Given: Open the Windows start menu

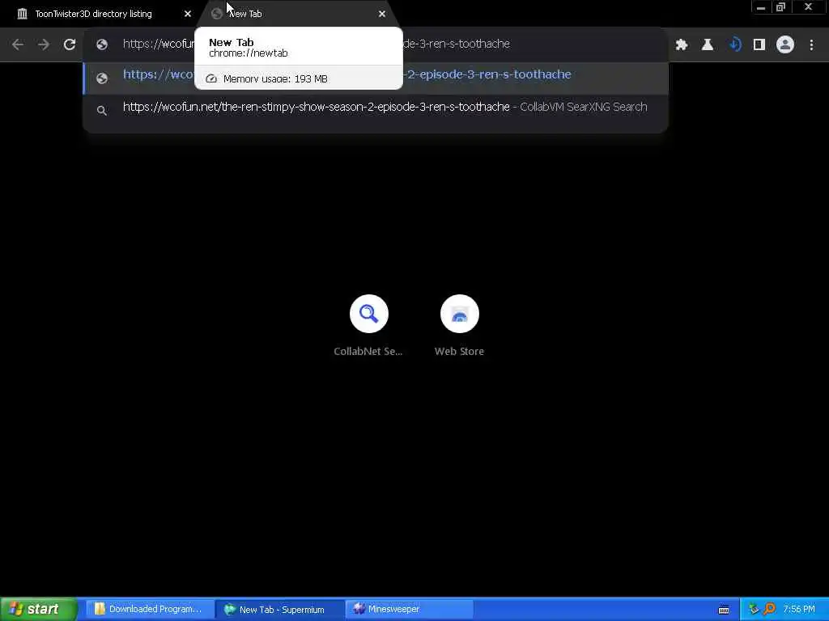Looking at the screenshot, I should click(38, 610).
